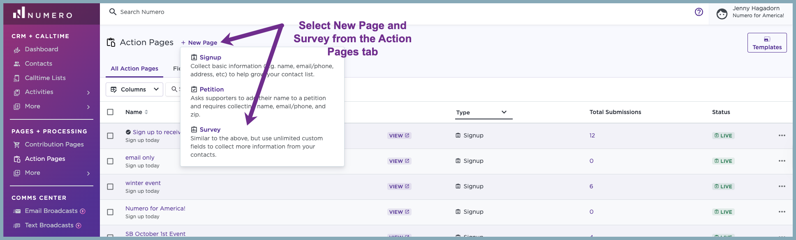796x240 pixels.
Task: Click Jenny Hagadorn's profile avatar
Action: (722, 14)
